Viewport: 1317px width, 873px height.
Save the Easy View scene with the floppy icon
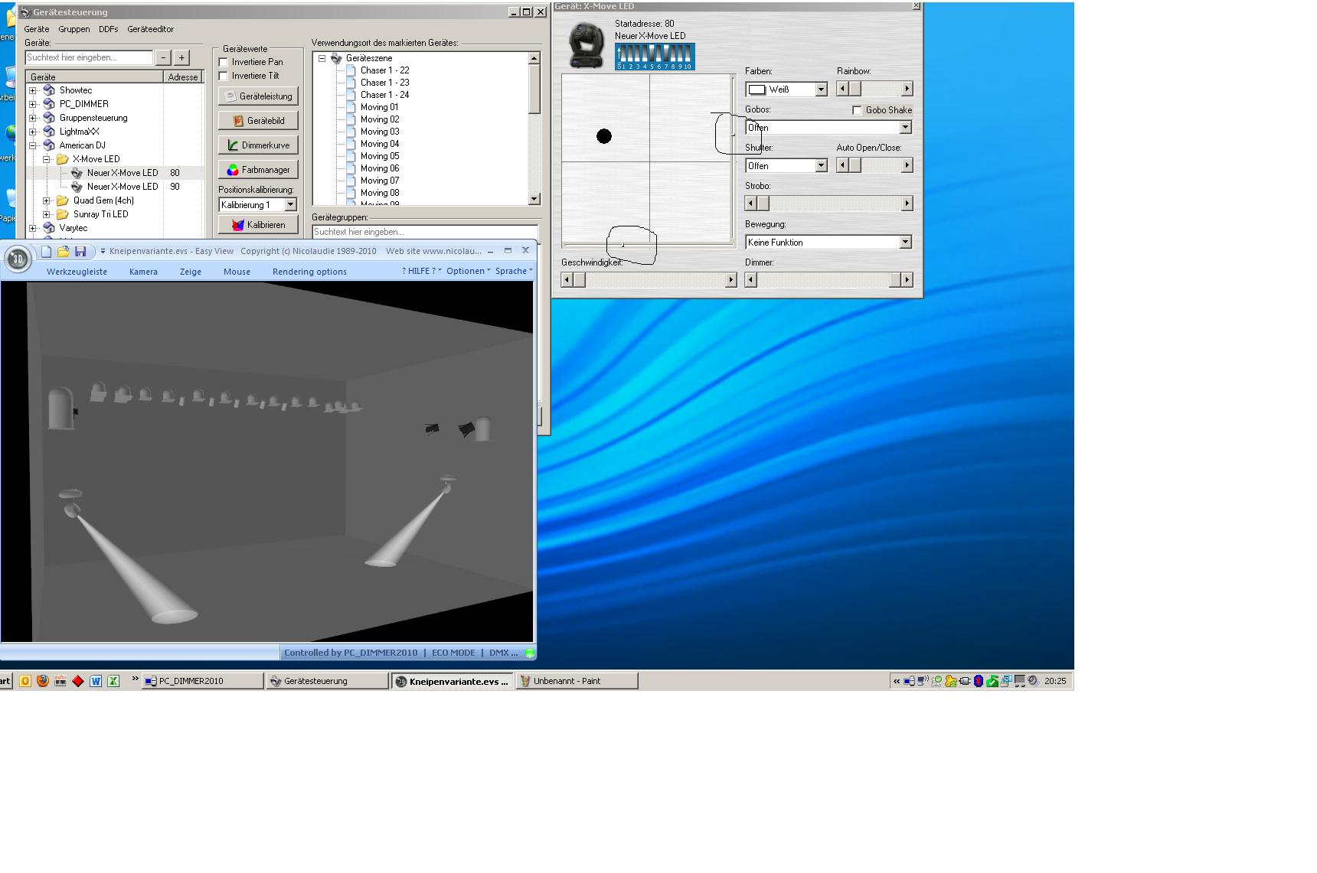pos(80,251)
